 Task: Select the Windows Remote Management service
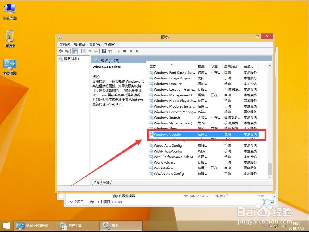pyautogui.click(x=203, y=112)
